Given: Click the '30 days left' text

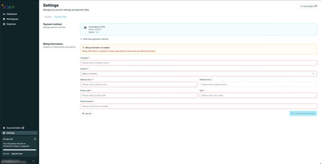Looking at the screenshot, I should tap(8, 139).
